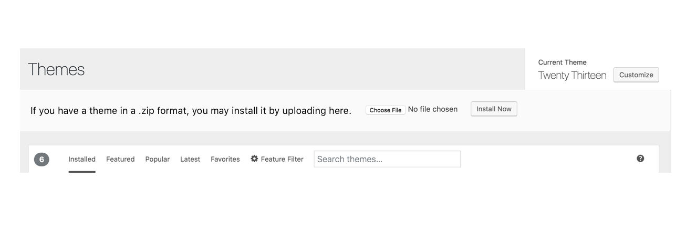The height and width of the screenshot is (231, 686).
Task: View the Favorites tab
Action: pyautogui.click(x=225, y=159)
